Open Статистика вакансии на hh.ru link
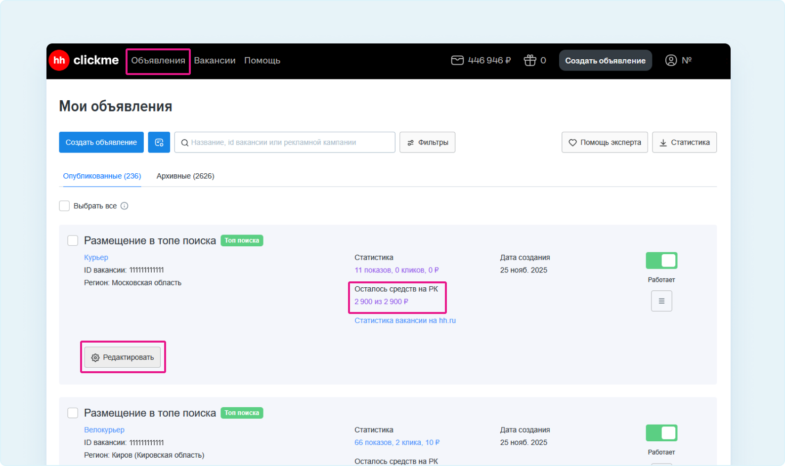The image size is (785, 466). click(405, 320)
